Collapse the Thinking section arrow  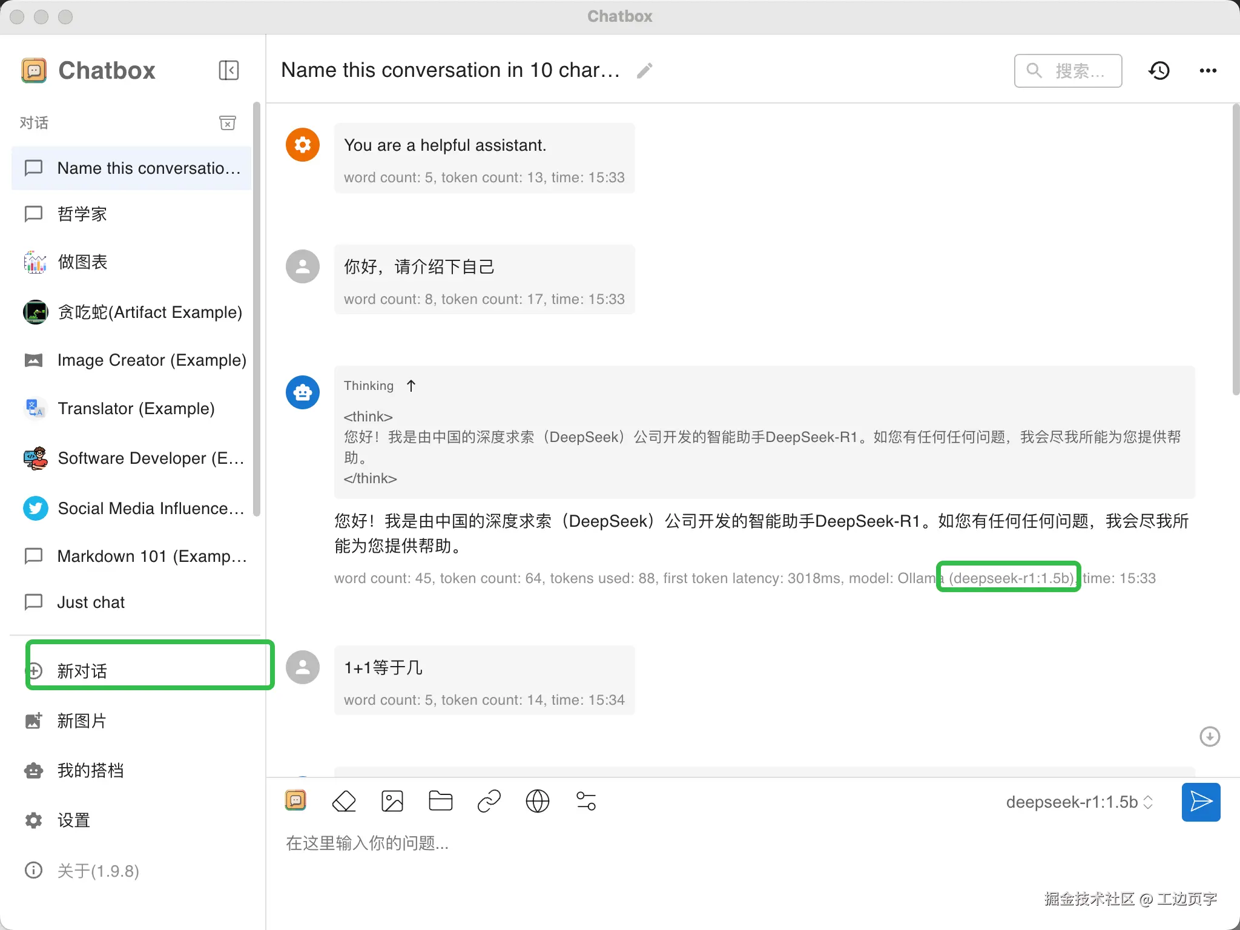(x=411, y=386)
